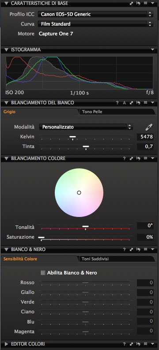Copy Bianco & Nero settings via double-arrow icon
The image size is (159, 350).
131,249
